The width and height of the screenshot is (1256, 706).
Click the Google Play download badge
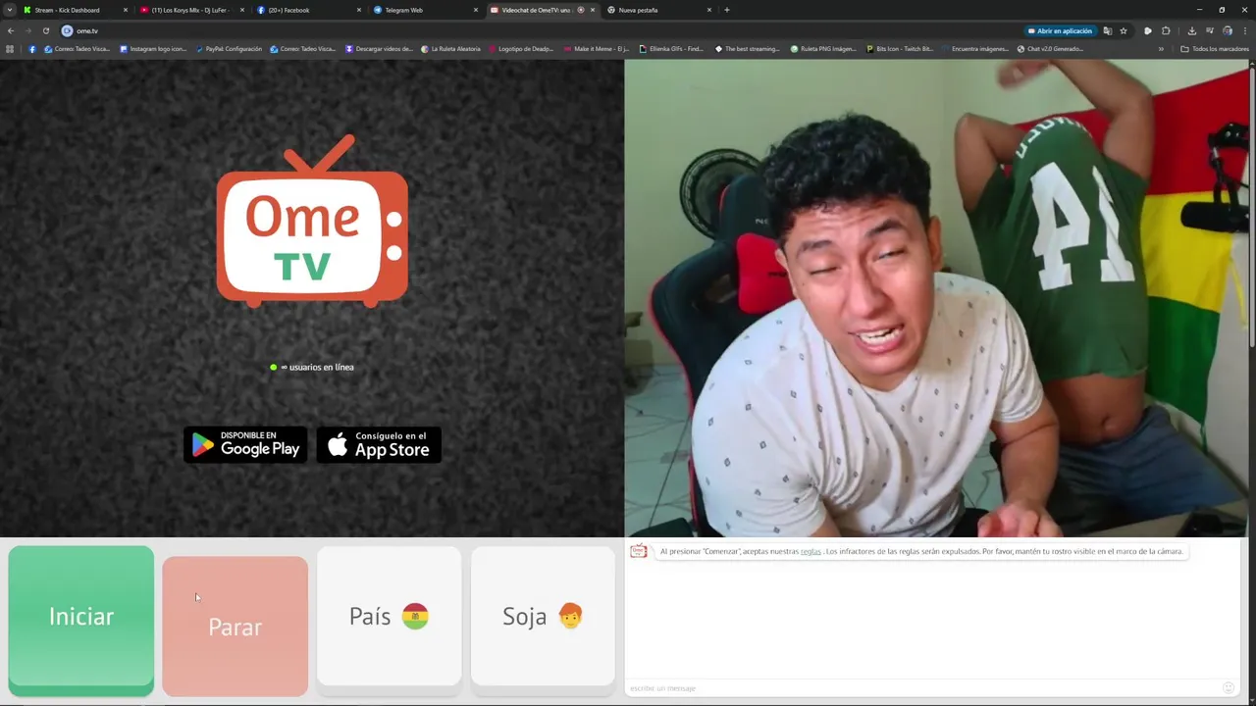(x=245, y=444)
